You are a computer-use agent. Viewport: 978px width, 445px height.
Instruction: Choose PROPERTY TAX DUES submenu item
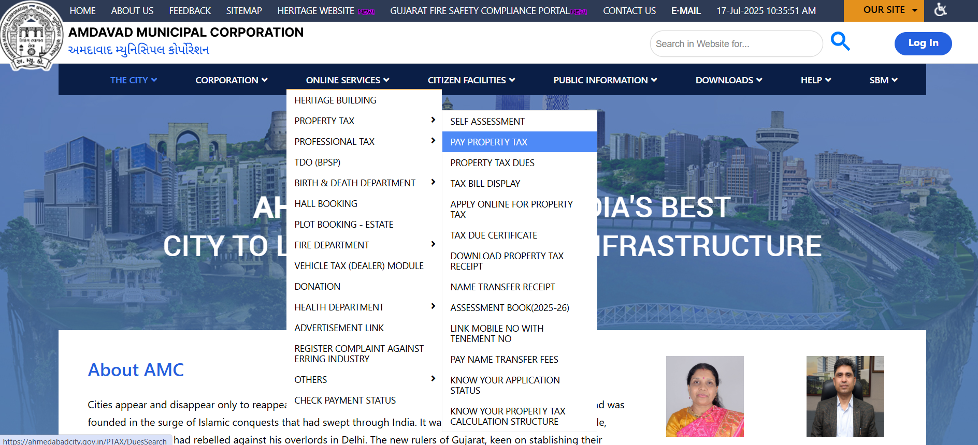(520, 163)
